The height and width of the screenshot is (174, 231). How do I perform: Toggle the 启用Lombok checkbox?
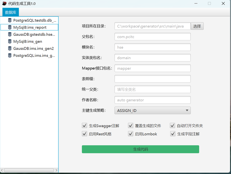(131, 134)
